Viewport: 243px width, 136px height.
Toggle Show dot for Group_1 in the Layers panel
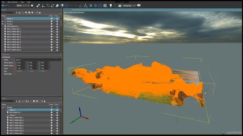[x=52, y=115]
